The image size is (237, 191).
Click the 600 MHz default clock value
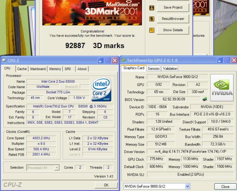click(156, 166)
